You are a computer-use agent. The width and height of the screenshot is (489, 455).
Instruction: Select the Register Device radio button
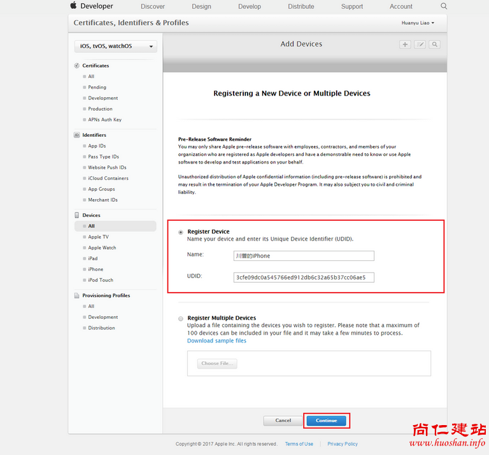click(181, 232)
